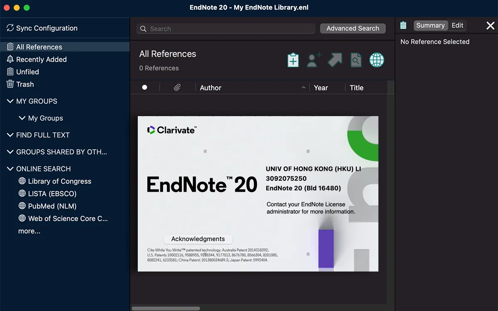This screenshot has height=311, width=498.
Task: Open Library of Congress online search
Action: coord(59,181)
